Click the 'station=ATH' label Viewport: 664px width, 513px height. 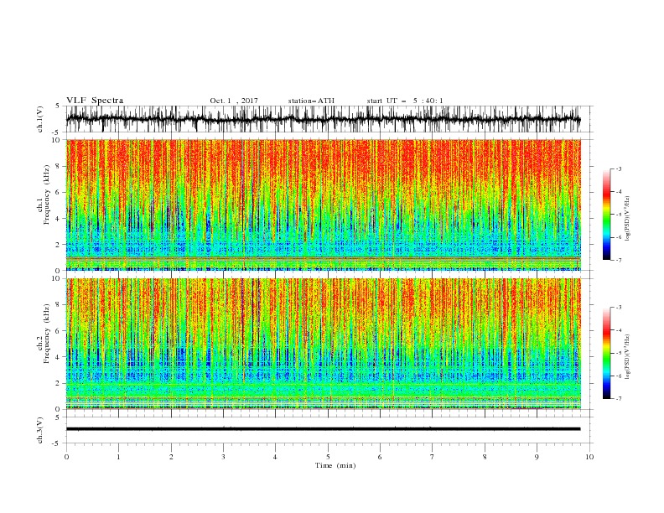311,101
